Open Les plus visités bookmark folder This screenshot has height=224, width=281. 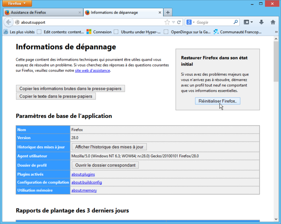point(19,32)
